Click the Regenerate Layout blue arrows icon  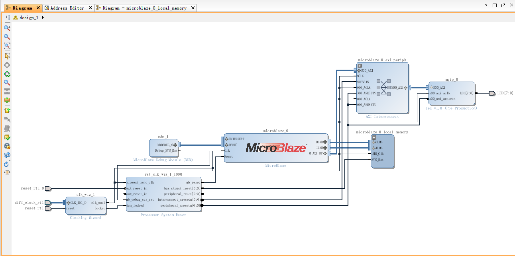pyautogui.click(x=7, y=155)
